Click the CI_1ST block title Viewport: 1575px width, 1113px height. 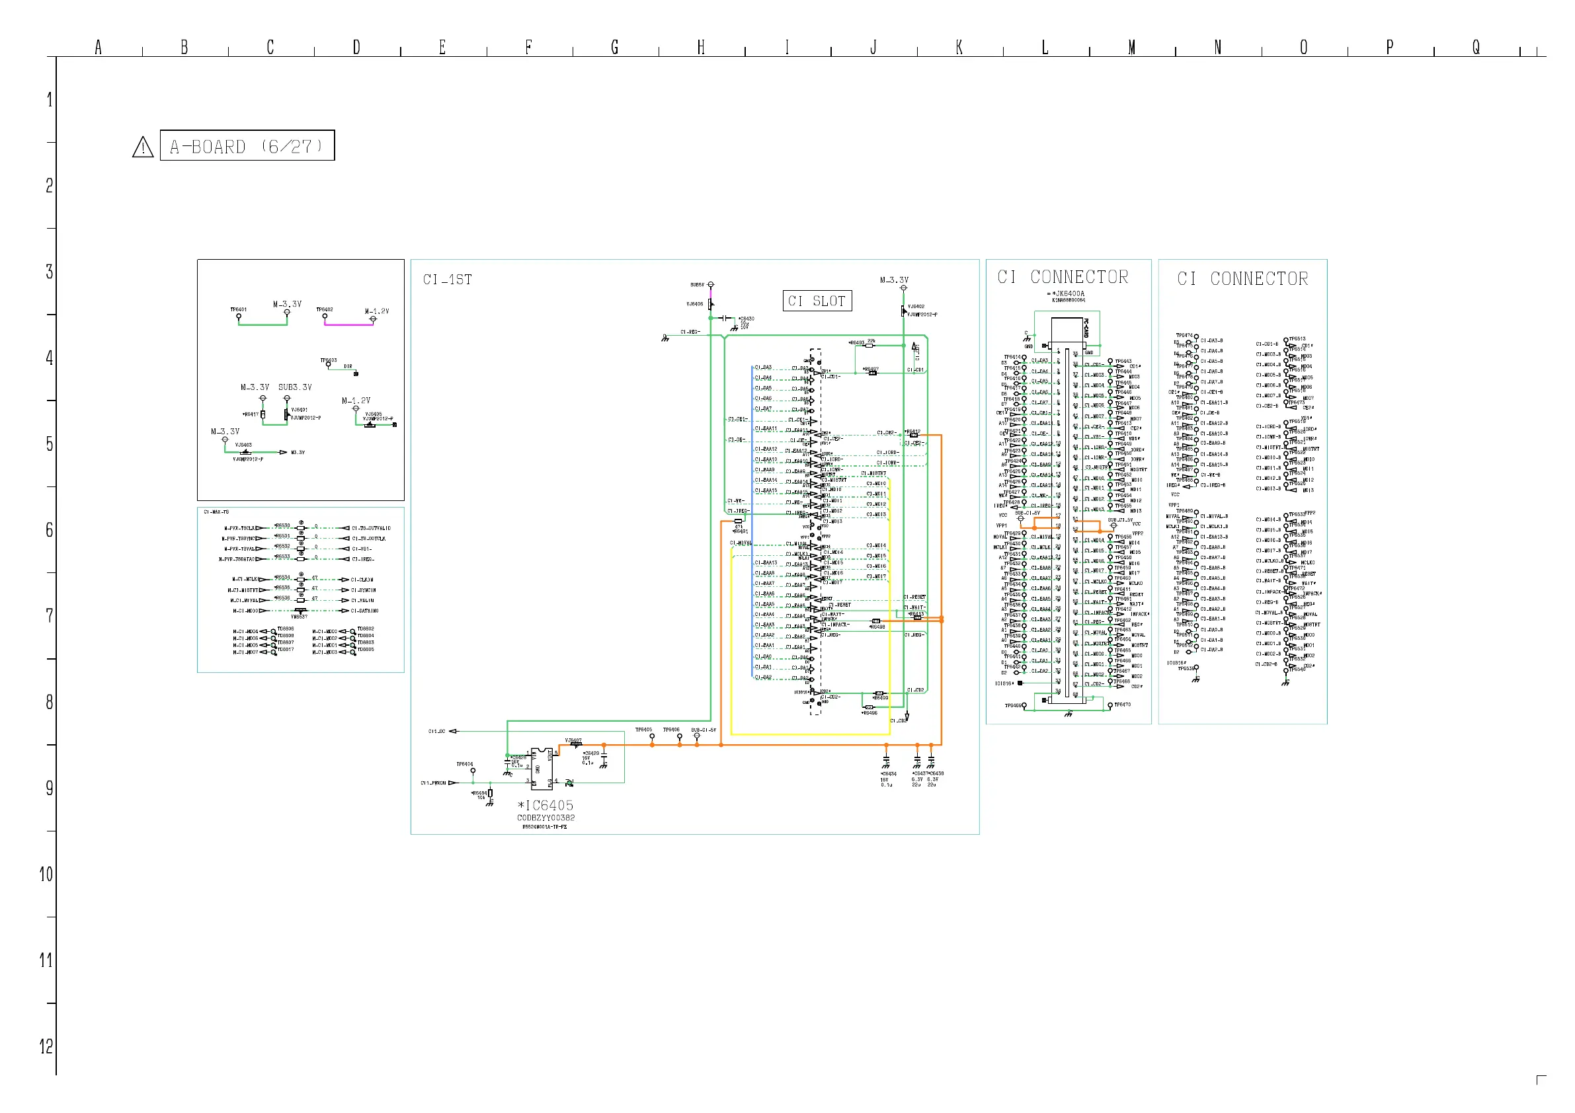[447, 280]
